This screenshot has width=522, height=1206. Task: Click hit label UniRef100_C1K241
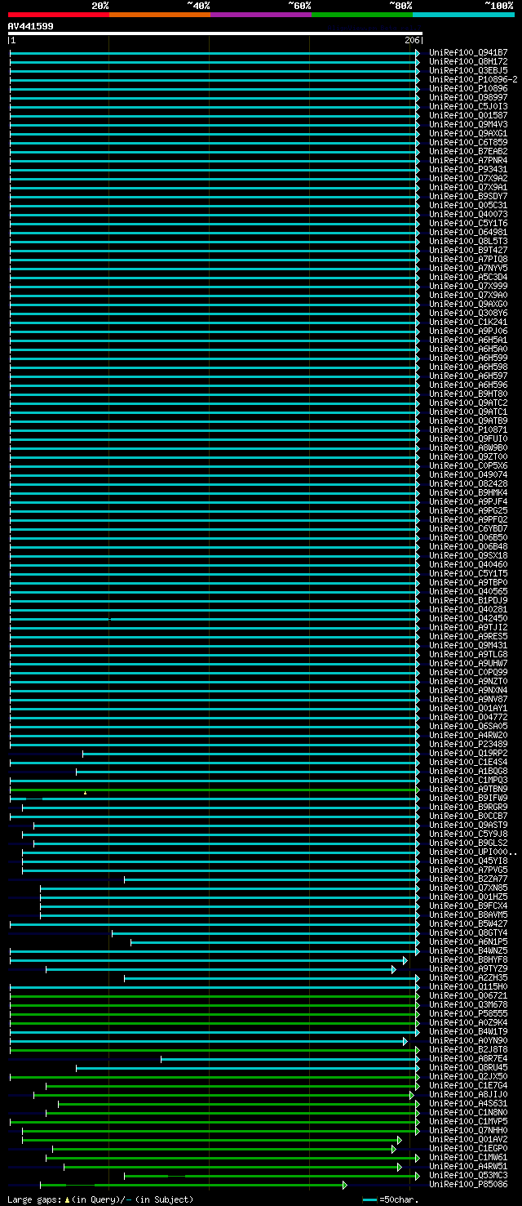(468, 322)
